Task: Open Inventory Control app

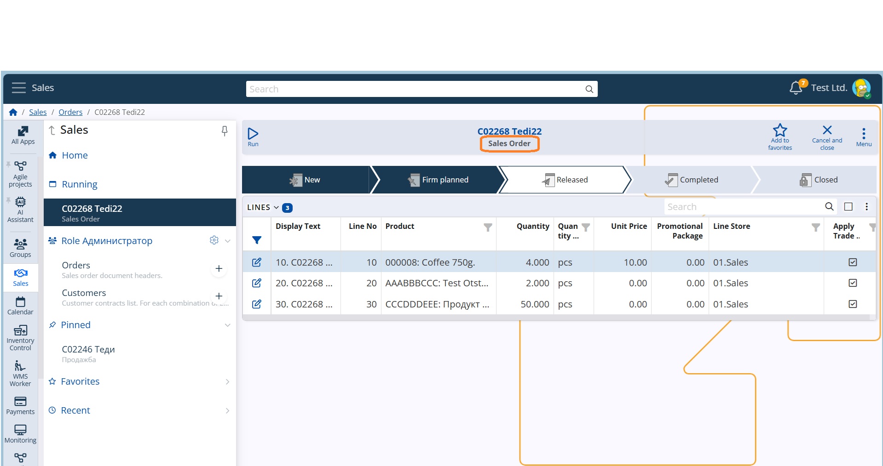Action: pos(20,338)
